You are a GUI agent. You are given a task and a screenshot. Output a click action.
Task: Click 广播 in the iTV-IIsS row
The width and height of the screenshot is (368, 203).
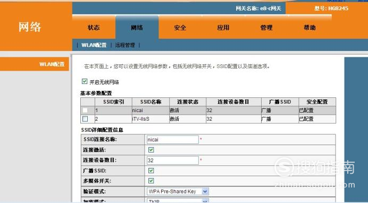[x=266, y=119]
